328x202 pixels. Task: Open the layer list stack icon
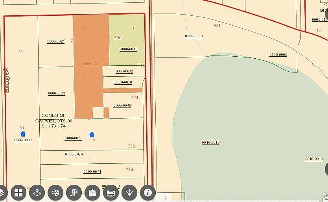coord(2,193)
